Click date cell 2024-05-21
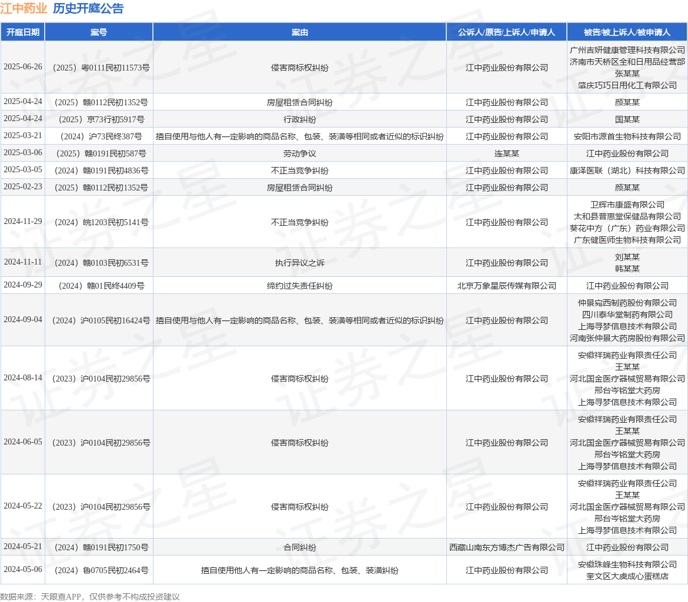The height and width of the screenshot is (602, 688). coord(23,547)
